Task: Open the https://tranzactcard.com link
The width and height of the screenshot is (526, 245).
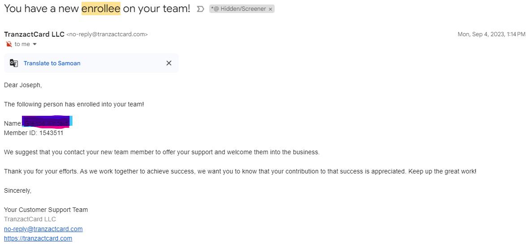Action: point(38,239)
